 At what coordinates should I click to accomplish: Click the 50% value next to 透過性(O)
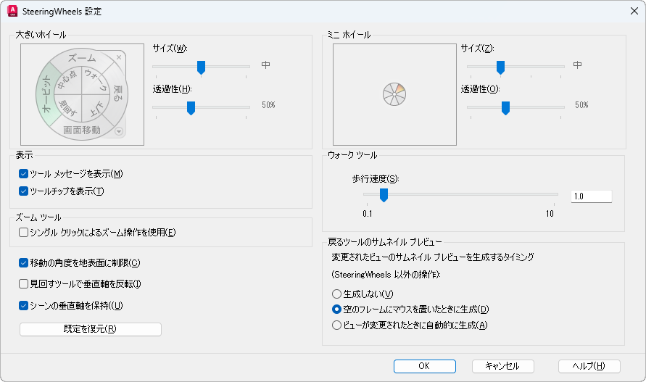click(581, 105)
